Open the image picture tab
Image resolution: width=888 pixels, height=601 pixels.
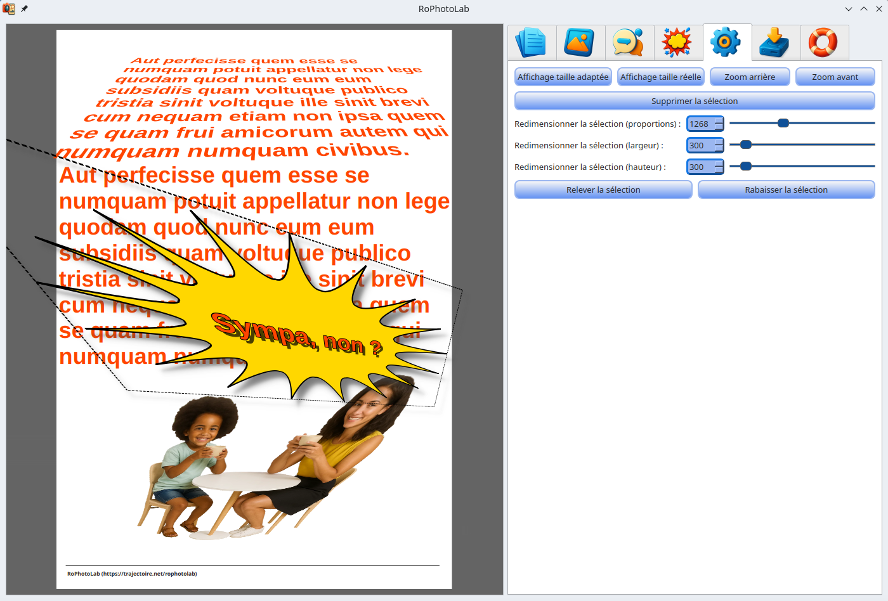[580, 42]
